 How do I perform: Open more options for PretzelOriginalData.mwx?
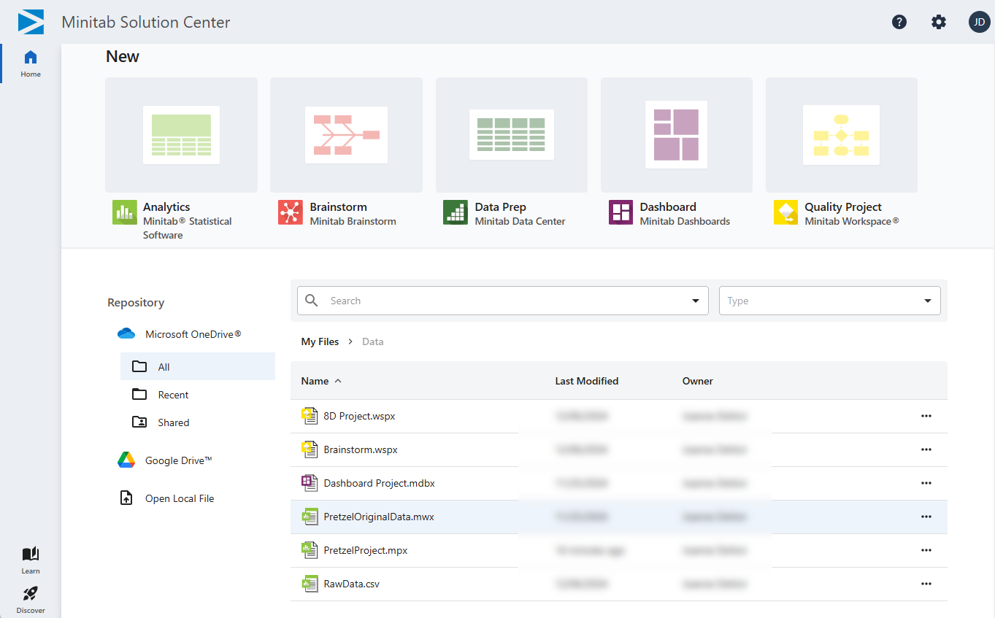(x=926, y=517)
